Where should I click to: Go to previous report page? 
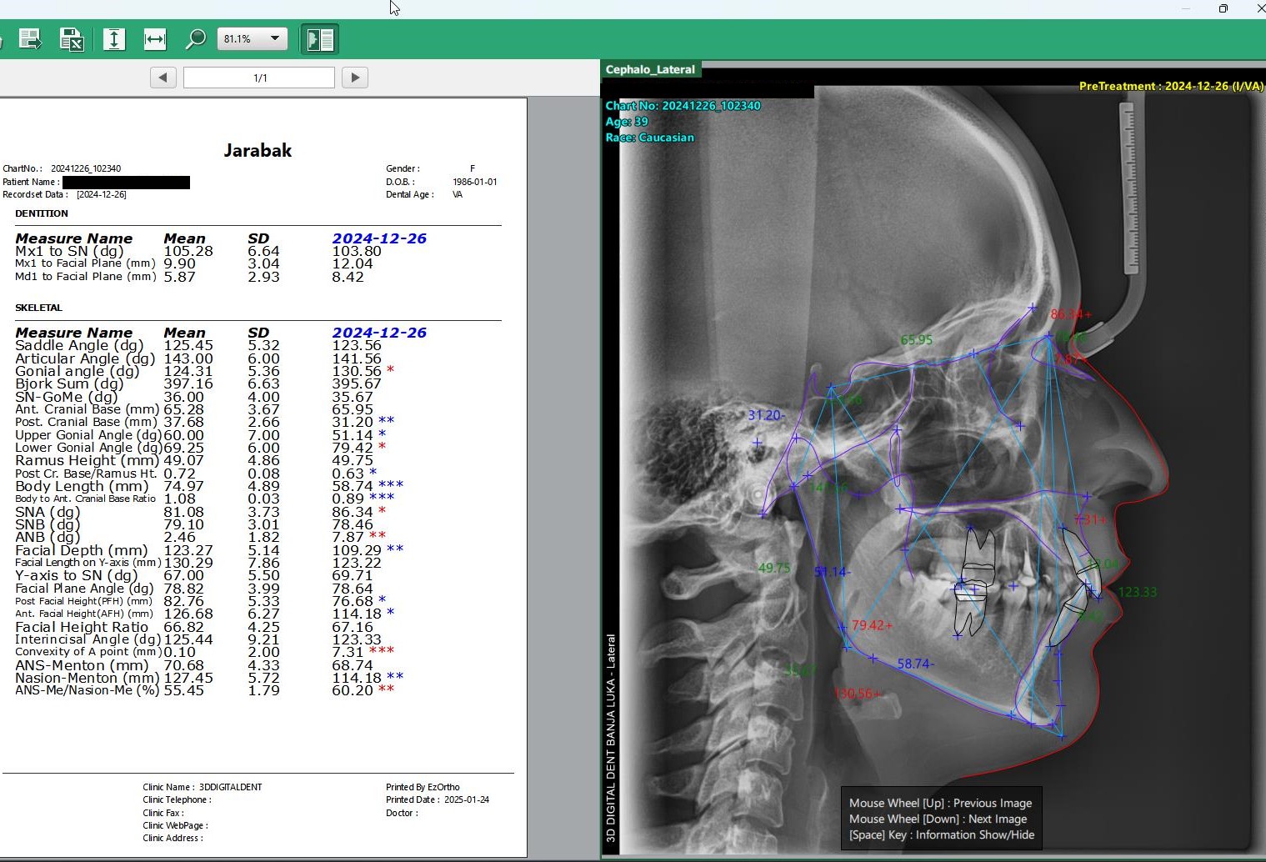[163, 78]
